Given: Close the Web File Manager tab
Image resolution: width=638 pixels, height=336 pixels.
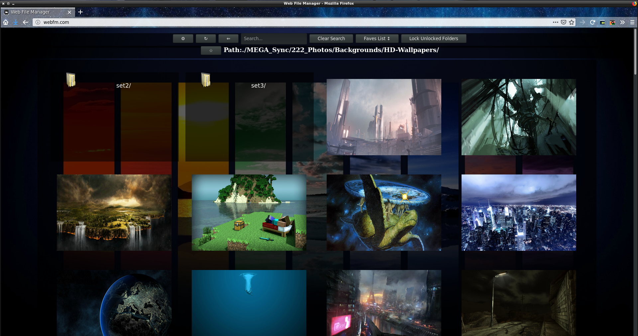Looking at the screenshot, I should pos(69,12).
